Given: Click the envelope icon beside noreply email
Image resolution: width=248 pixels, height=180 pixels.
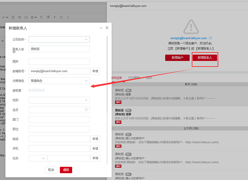Looking at the screenshot, I should (211, 38).
